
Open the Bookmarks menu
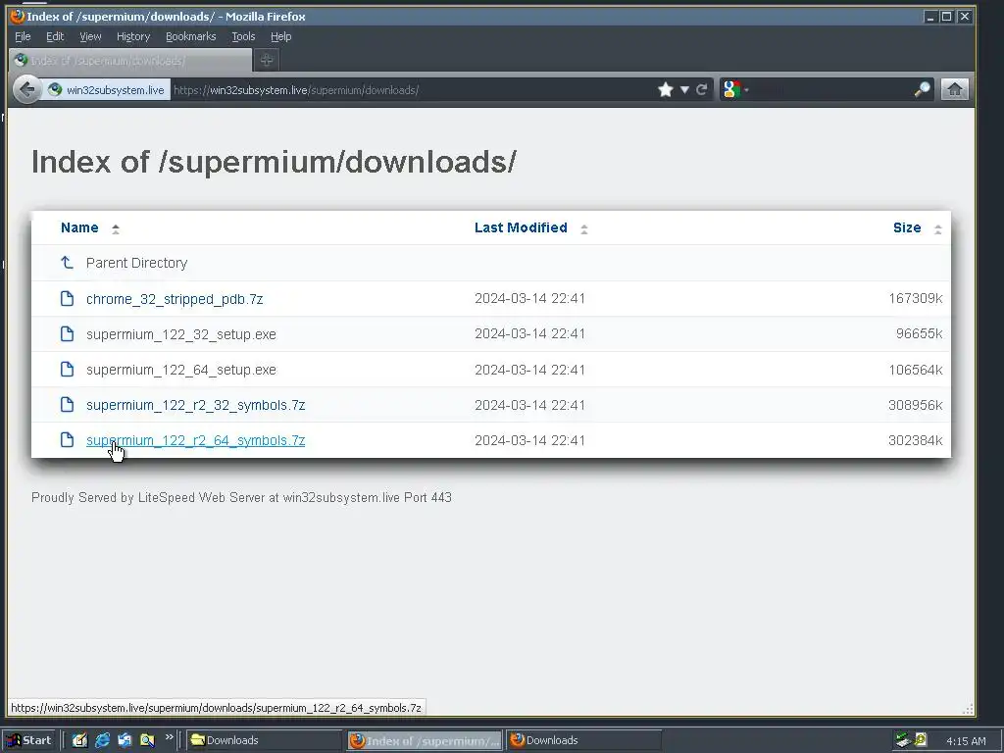pyautogui.click(x=191, y=36)
